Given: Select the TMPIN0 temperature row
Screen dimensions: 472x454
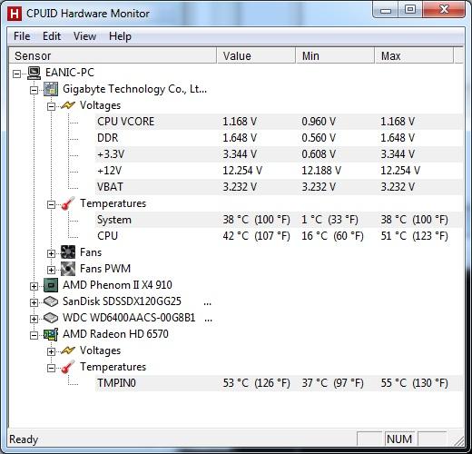Looking at the screenshot, I should pos(279,383).
